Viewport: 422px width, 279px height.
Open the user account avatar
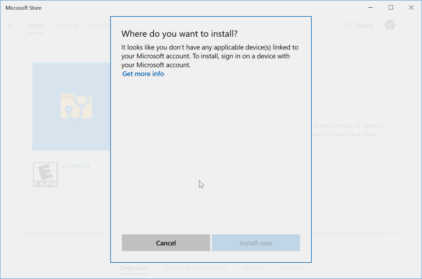(389, 25)
